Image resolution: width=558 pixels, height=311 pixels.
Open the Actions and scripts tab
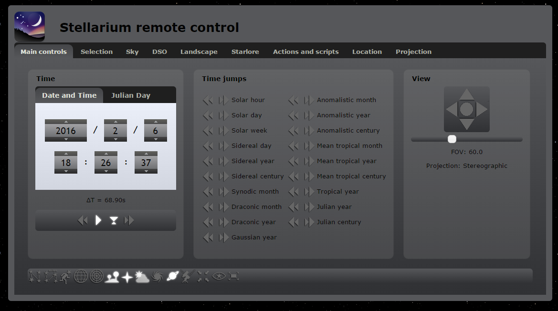click(x=305, y=52)
